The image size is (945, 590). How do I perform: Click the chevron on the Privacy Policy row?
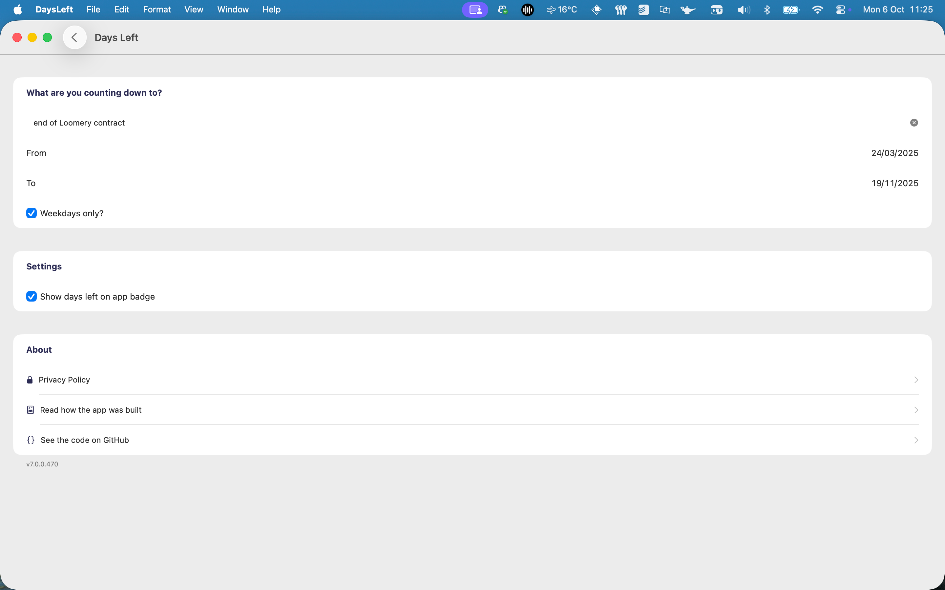click(916, 380)
